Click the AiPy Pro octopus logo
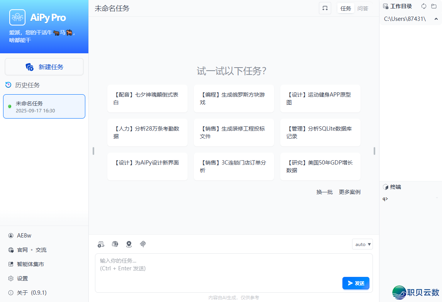 [17, 17]
